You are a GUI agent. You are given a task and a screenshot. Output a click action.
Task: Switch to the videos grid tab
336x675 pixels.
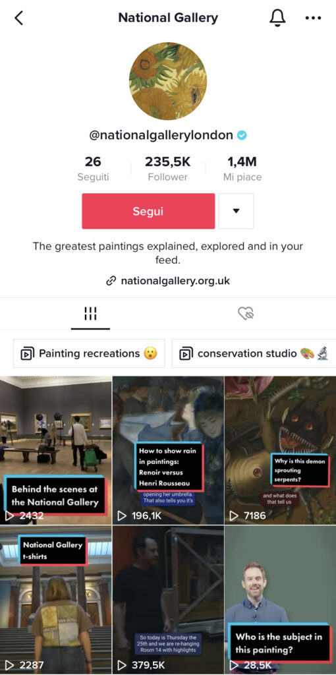pyautogui.click(x=90, y=314)
